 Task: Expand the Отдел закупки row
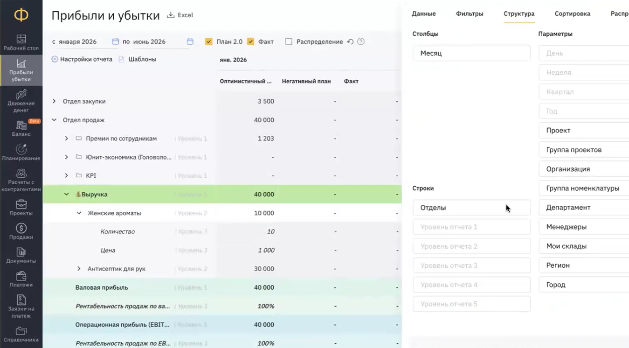54,101
